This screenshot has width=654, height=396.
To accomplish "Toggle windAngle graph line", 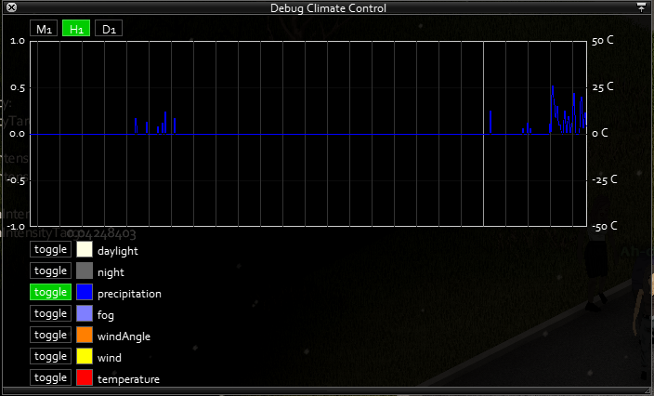I will (50, 335).
